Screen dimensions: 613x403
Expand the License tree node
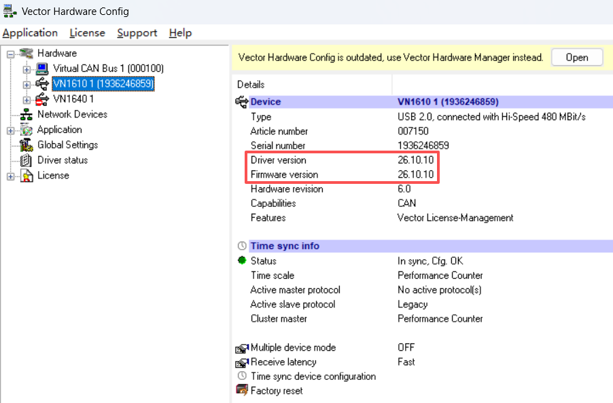[11, 176]
